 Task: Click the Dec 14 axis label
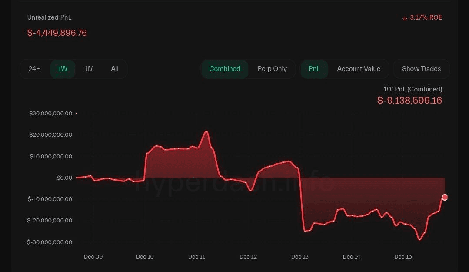click(x=352, y=256)
